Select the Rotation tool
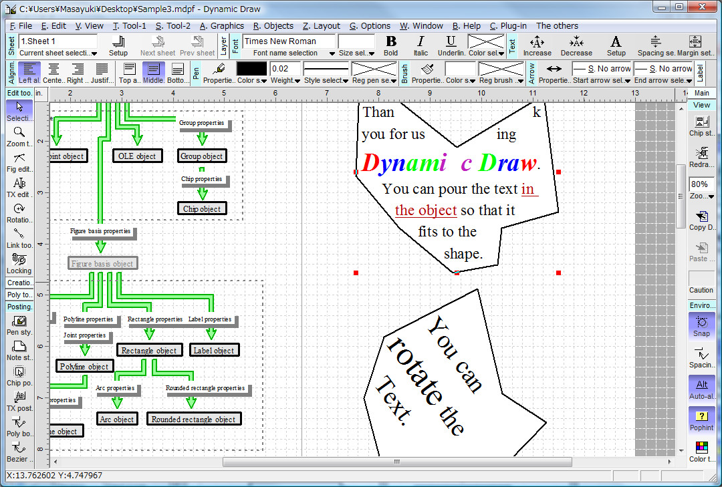 (x=19, y=213)
